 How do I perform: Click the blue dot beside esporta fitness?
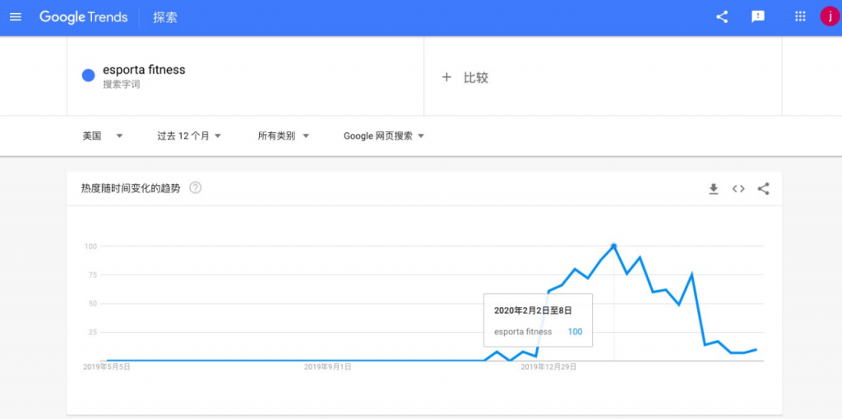(x=88, y=76)
